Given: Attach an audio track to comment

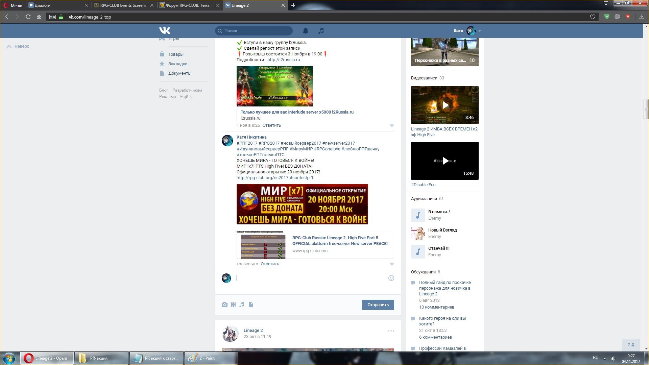Looking at the screenshot, I should pos(242,305).
